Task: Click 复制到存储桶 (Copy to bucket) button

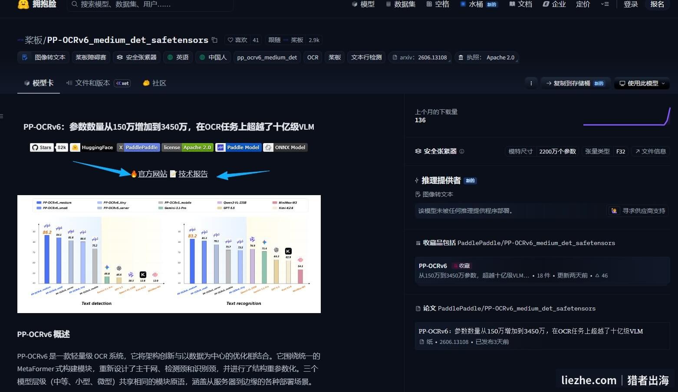Action: [x=575, y=83]
